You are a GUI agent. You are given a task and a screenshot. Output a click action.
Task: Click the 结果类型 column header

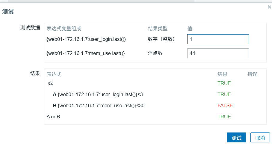(x=158, y=29)
